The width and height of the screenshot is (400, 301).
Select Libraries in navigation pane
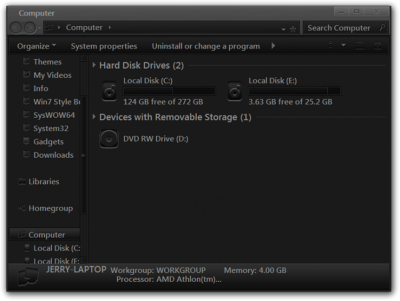[44, 182]
